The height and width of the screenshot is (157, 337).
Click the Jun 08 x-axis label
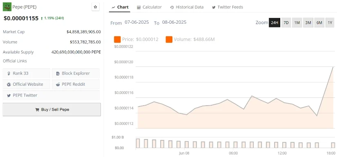click(184, 153)
